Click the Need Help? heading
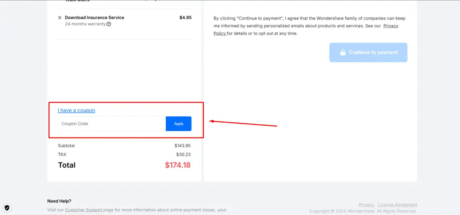Viewport: 460px width, 215px height. point(59,201)
